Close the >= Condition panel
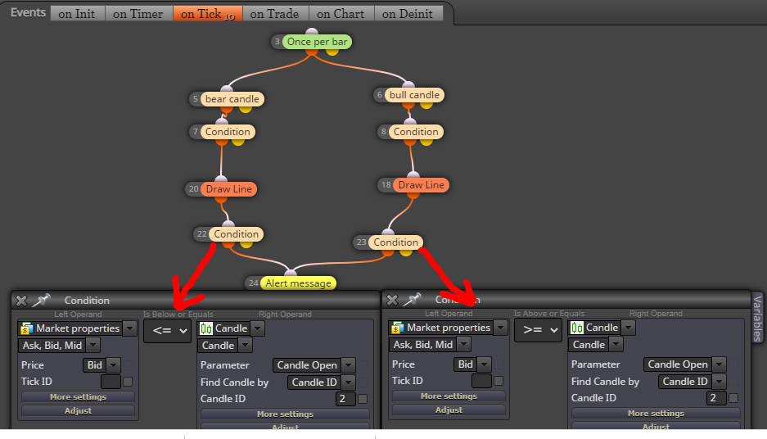Screen dimensions: 767x439 392,300
